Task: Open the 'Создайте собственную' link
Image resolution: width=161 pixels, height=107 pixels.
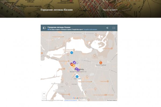Action: (90, 29)
